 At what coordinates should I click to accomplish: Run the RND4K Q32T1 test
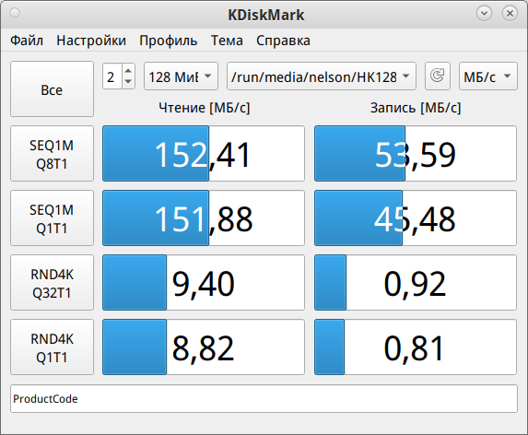tap(52, 283)
